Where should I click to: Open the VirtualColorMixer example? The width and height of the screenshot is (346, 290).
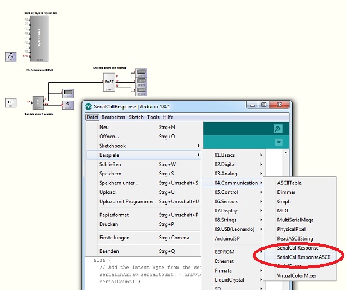pos(300,275)
